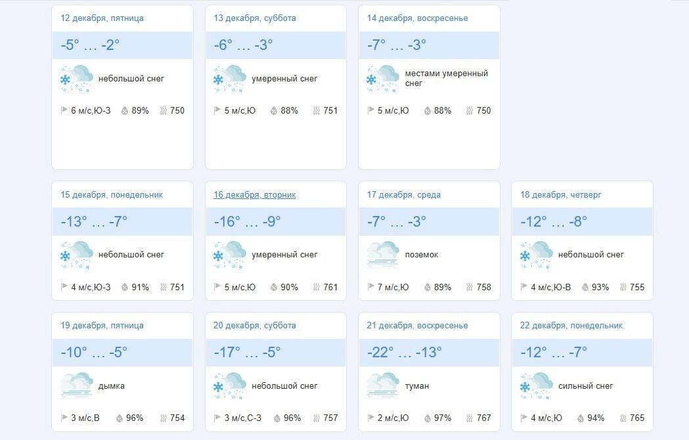
Task: Click snow cloud icon for 12 декабря
Action: [76, 79]
